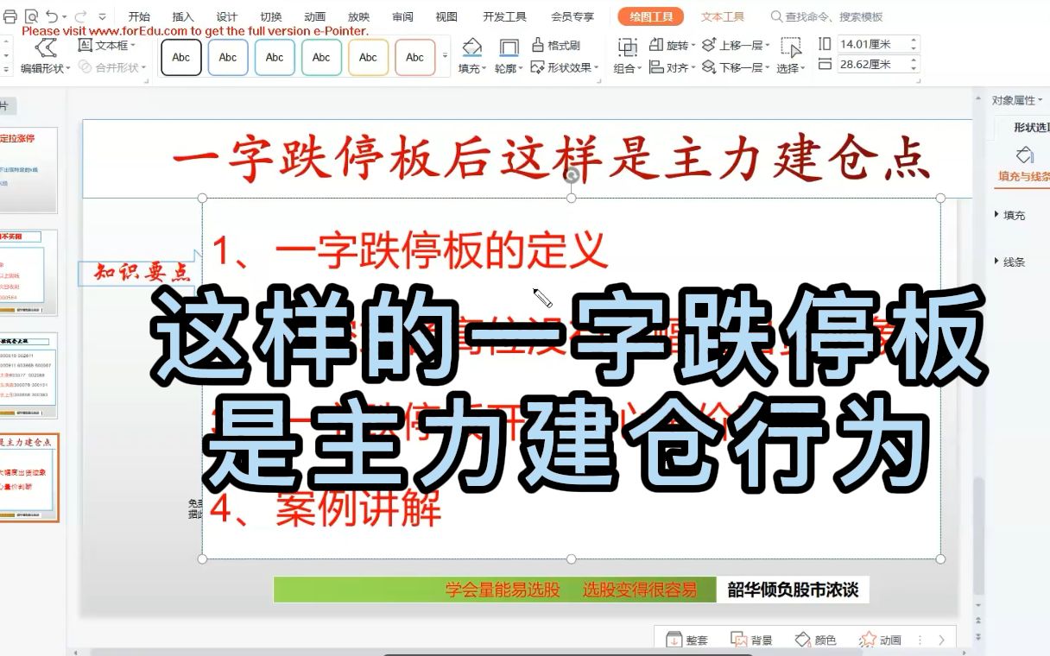Select the first Abc shape style swatch
The height and width of the screenshot is (656, 1050).
pos(180,57)
